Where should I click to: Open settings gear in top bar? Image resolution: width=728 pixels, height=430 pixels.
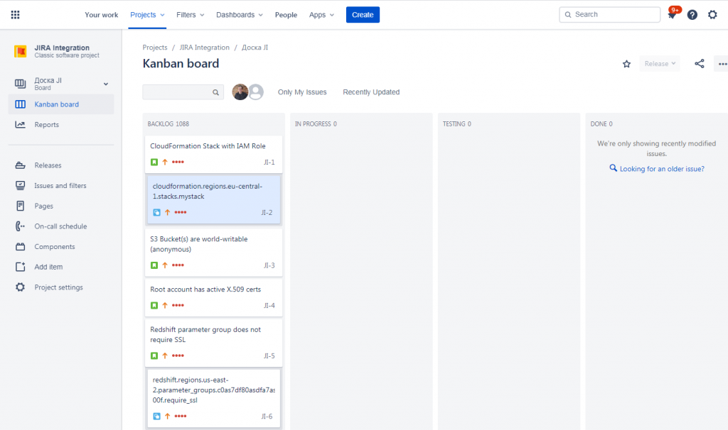pyautogui.click(x=712, y=15)
